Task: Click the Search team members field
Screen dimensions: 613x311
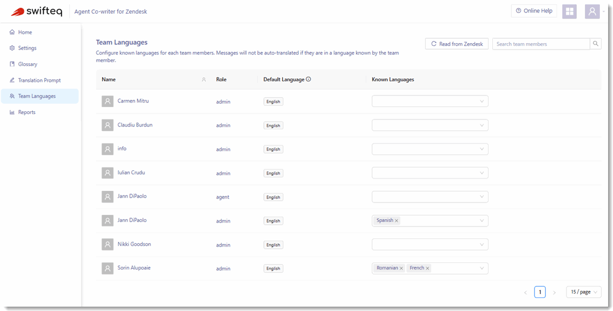Action: pos(541,44)
